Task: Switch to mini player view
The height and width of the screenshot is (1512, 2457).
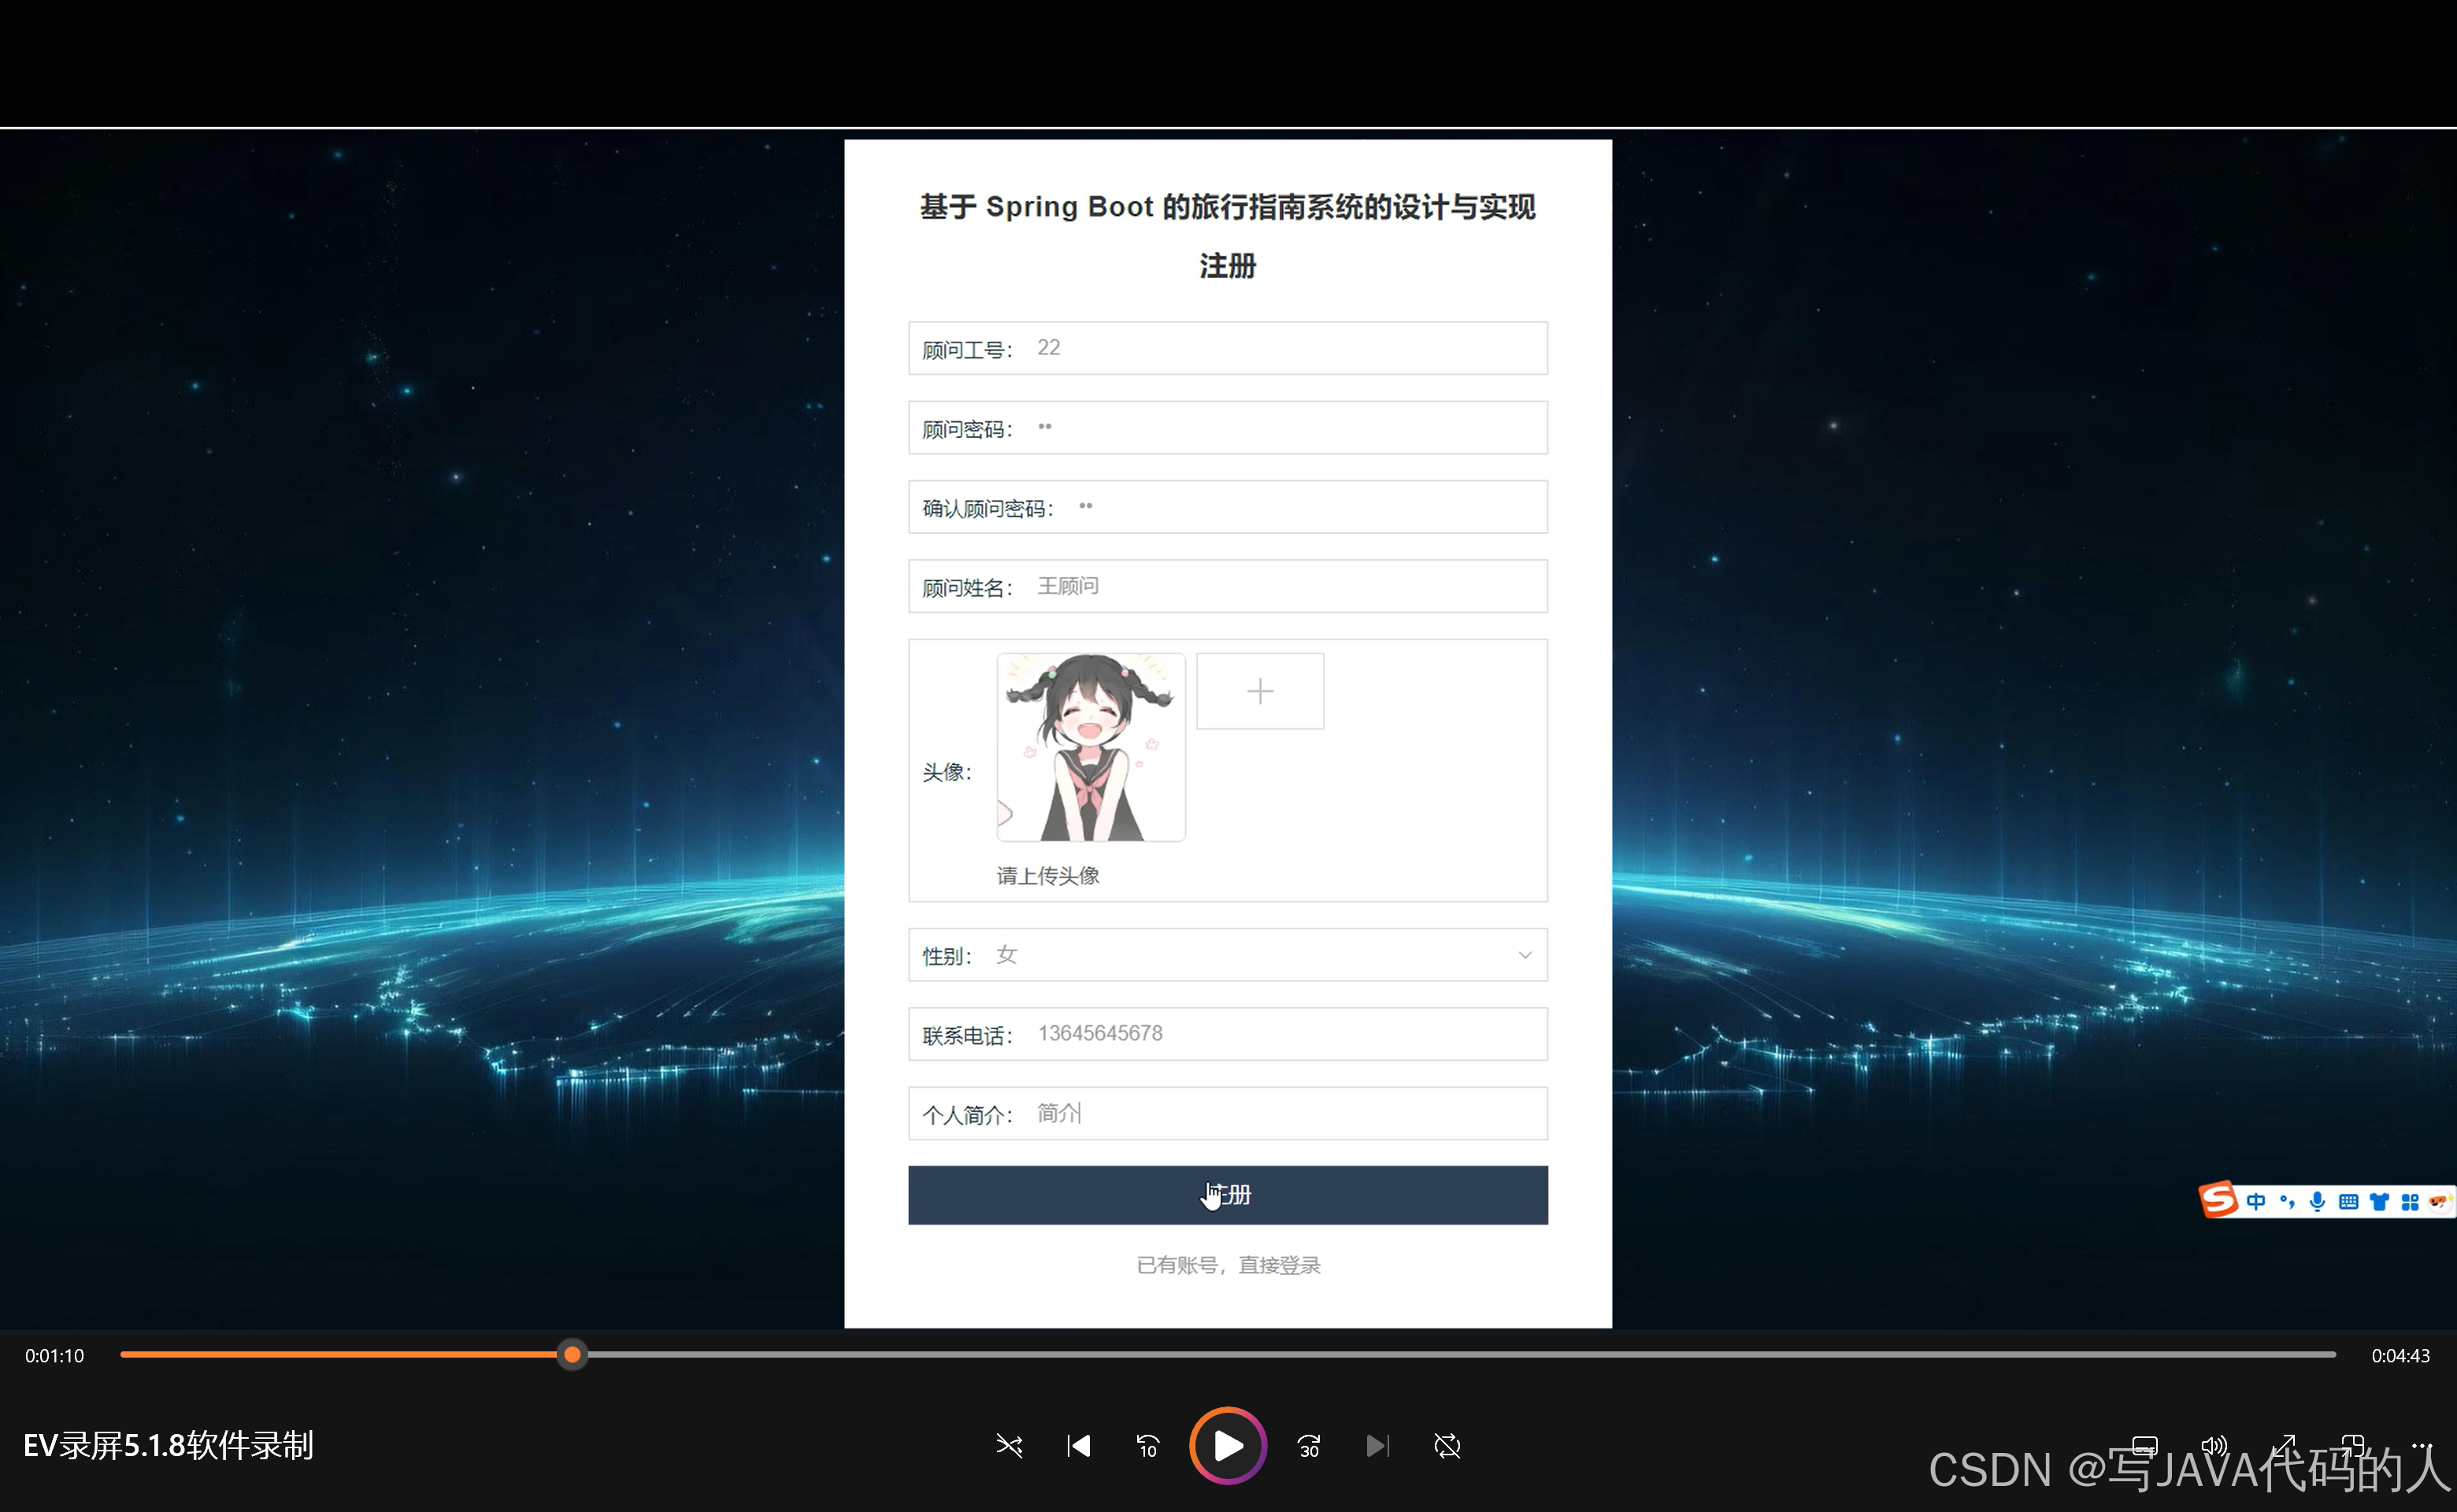Action: [2353, 1445]
